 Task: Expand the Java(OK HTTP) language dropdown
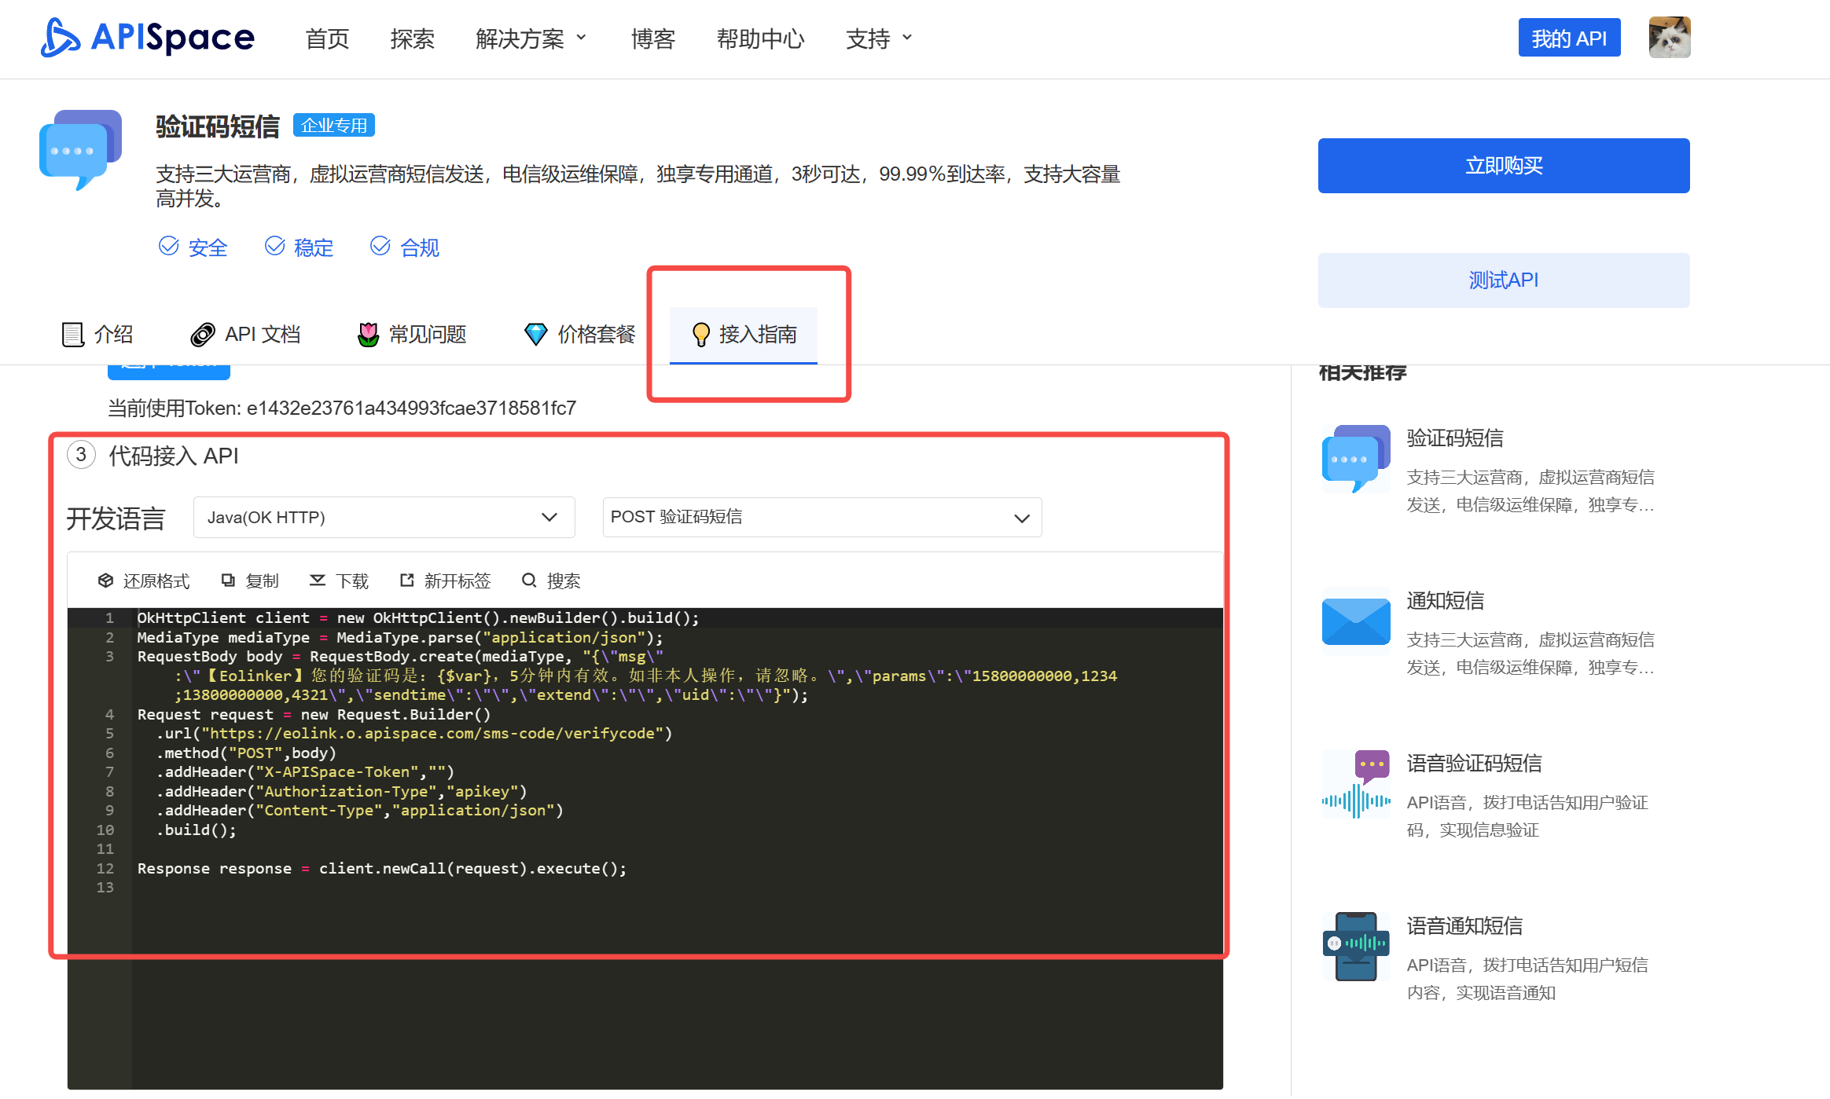384,517
